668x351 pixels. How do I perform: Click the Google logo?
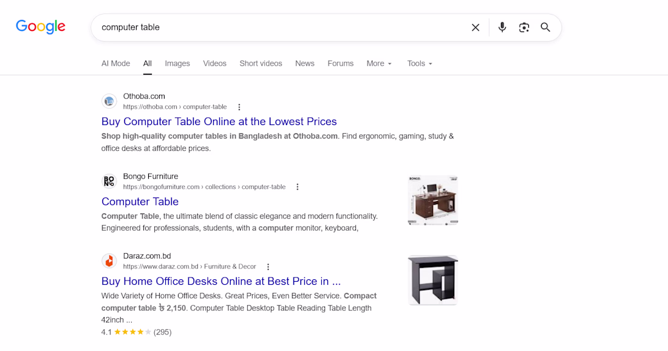click(41, 27)
